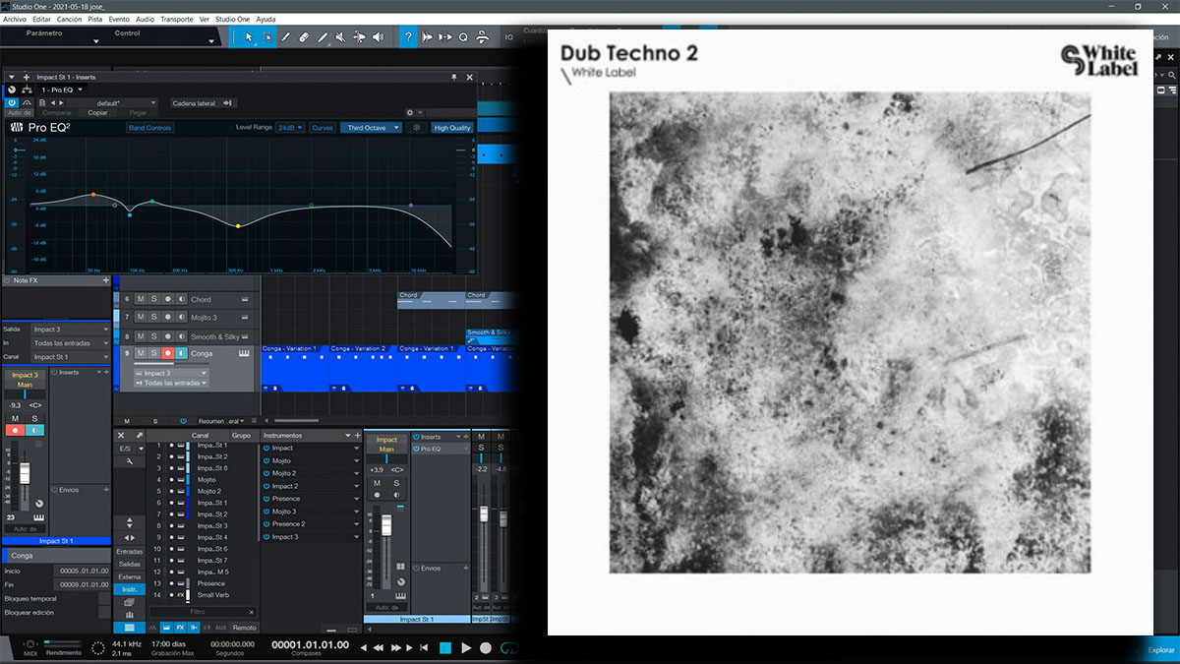
Task: Toggle monitor on the Conga track
Action: [181, 353]
